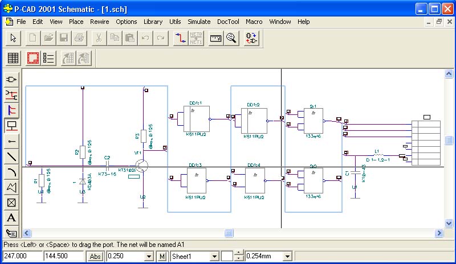Print the schematic sheet
456x264 pixels.
click(79, 38)
